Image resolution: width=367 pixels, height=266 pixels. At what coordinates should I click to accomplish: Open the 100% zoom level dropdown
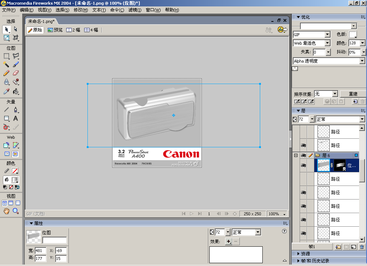(x=284, y=214)
